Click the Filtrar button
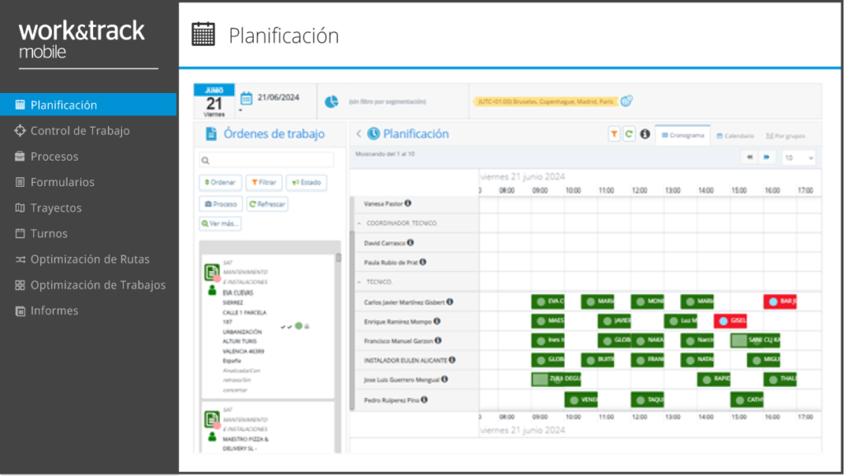 [264, 182]
